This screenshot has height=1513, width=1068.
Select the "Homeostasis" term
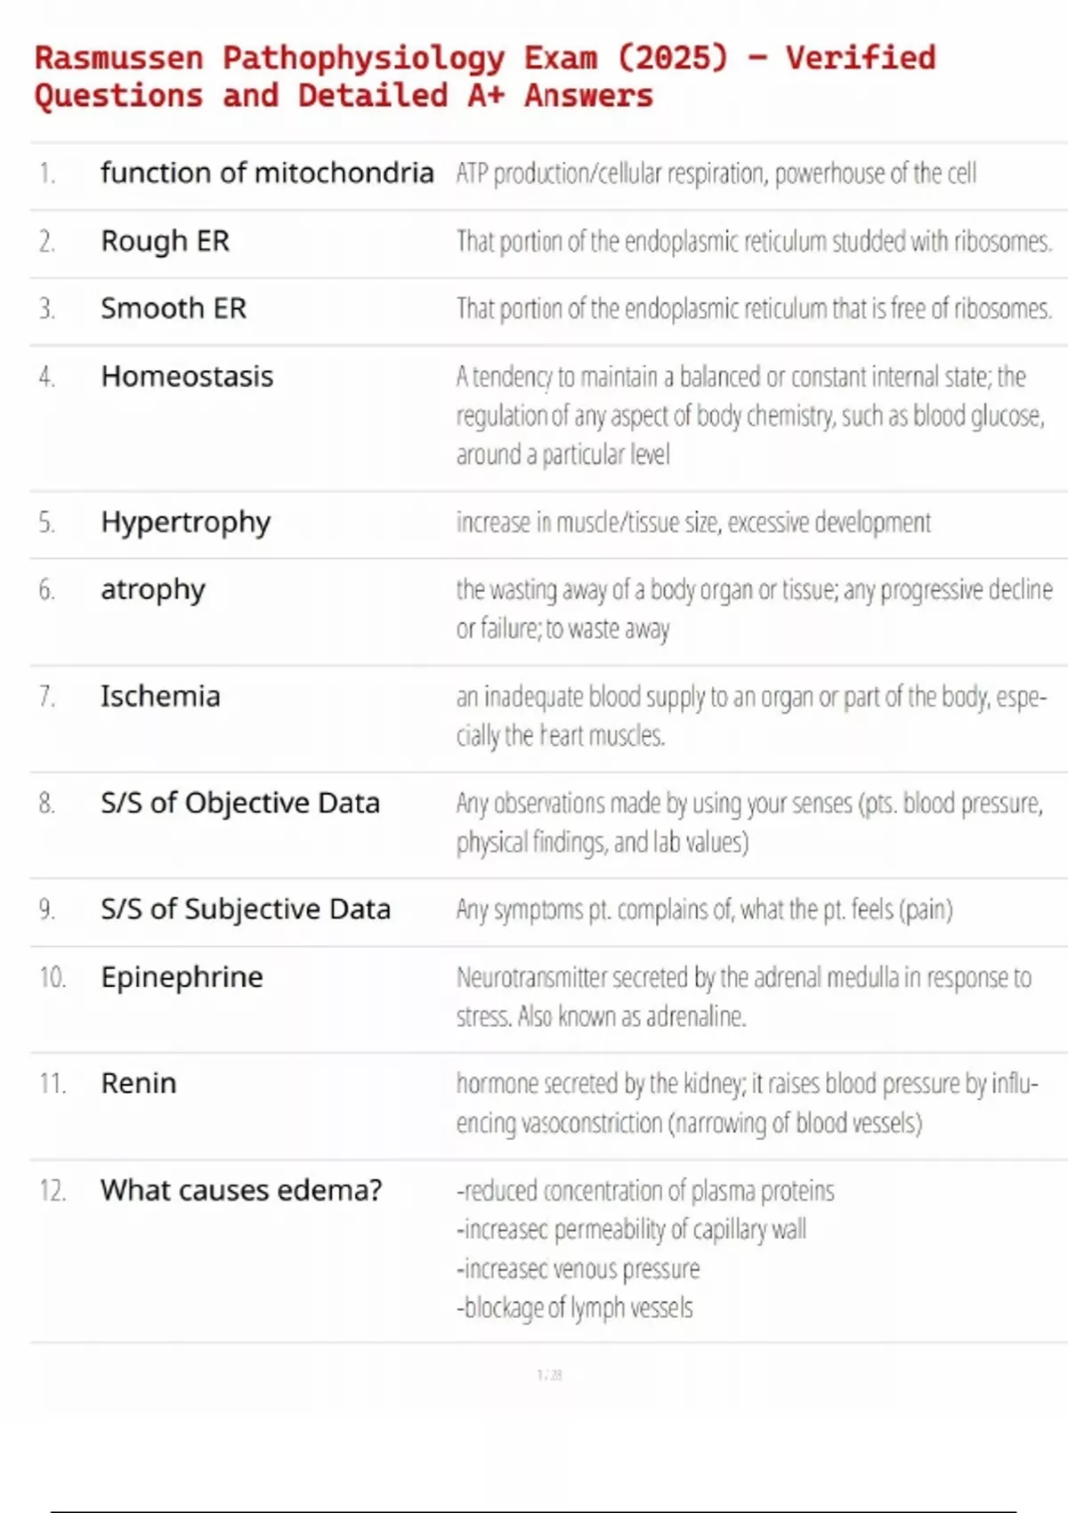click(187, 376)
